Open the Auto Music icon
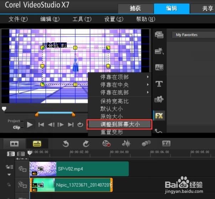This screenshot has width=215, height=199. point(146,143)
